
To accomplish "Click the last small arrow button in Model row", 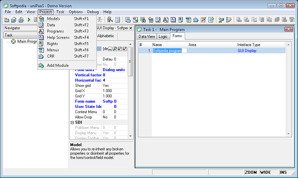I will [125, 49].
